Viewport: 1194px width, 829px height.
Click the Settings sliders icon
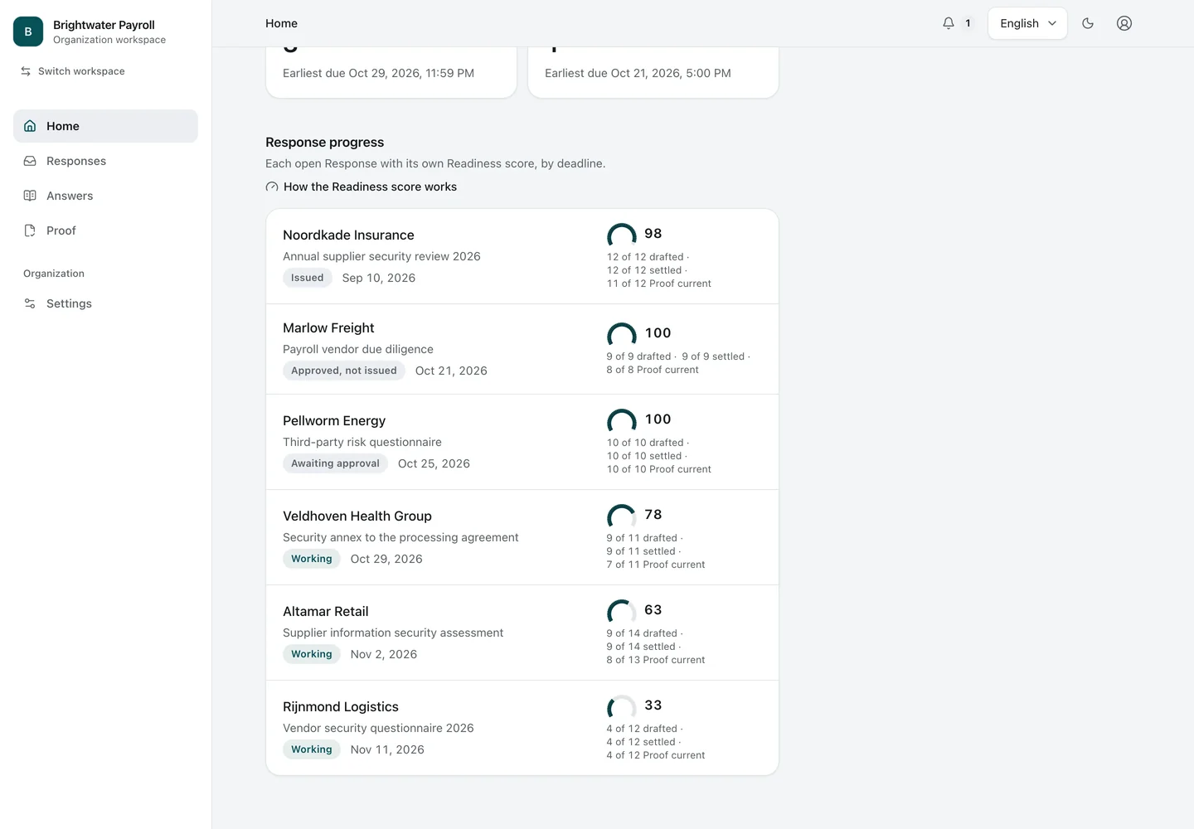pos(30,303)
